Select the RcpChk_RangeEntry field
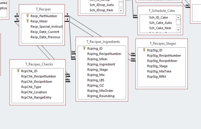This screenshot has height=129, width=201. click(36, 97)
